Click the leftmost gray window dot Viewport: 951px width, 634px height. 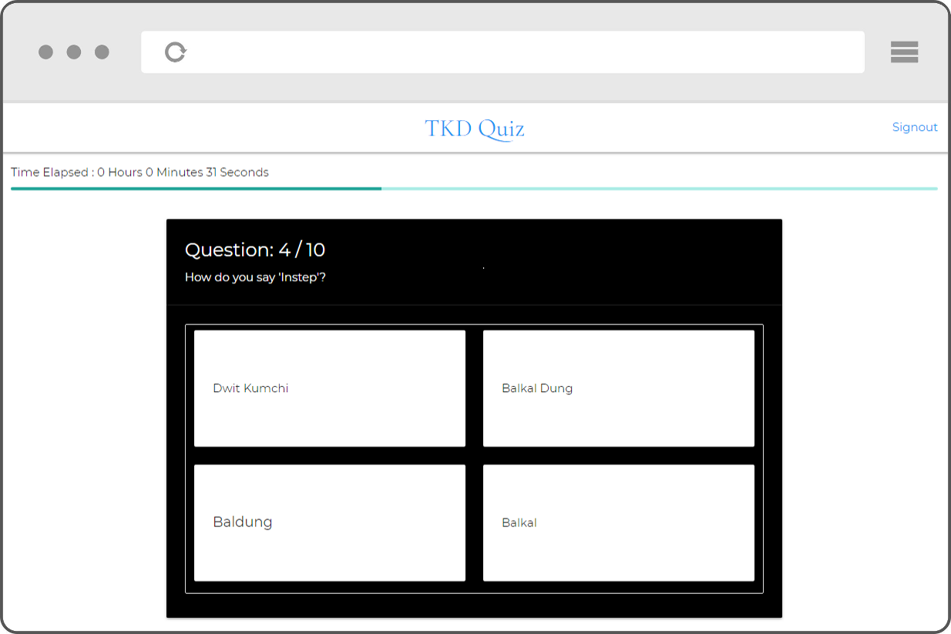46,52
